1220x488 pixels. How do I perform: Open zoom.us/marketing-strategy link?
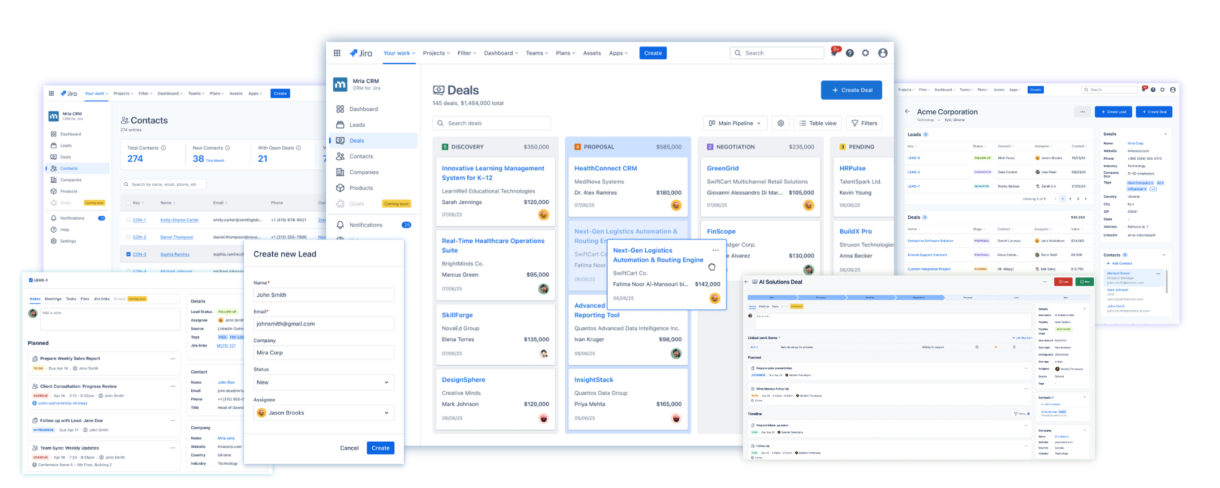(63, 404)
